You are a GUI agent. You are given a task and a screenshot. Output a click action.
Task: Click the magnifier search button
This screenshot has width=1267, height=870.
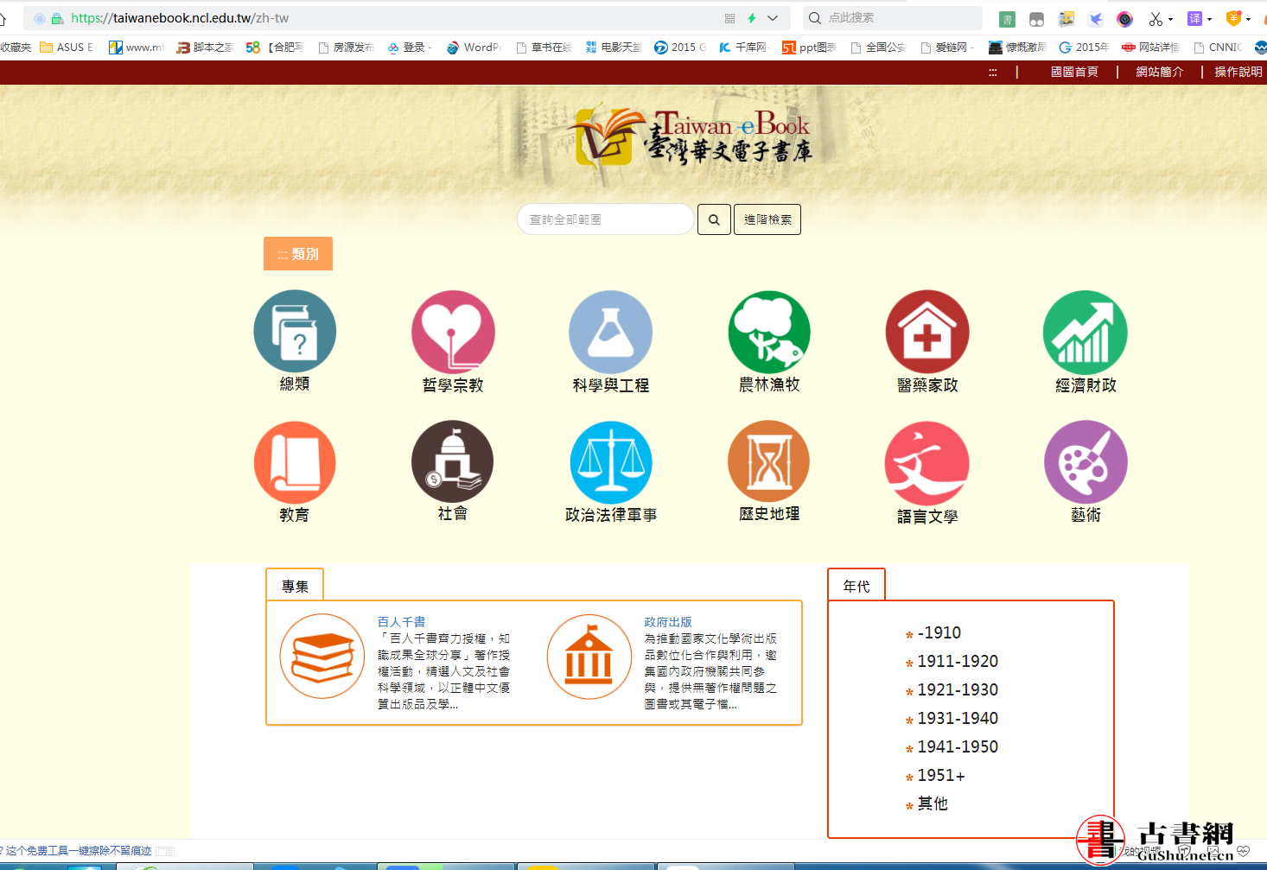coord(714,219)
